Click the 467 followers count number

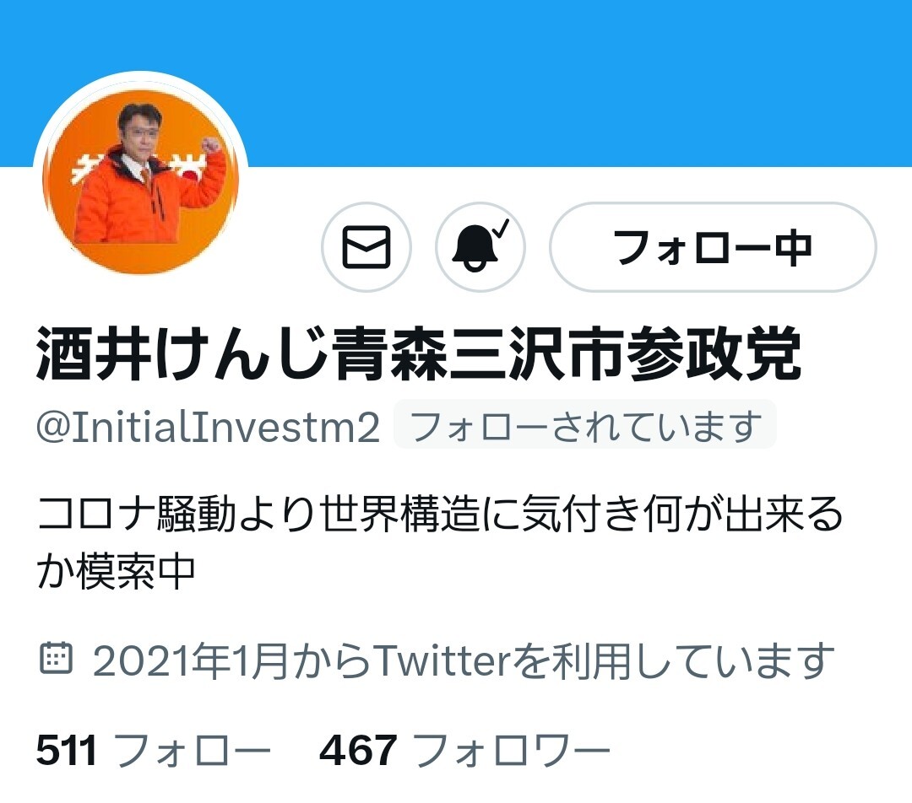coord(358,751)
